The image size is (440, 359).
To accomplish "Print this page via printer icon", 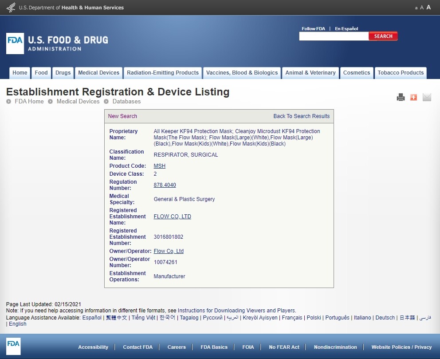I will pyautogui.click(x=401, y=97).
